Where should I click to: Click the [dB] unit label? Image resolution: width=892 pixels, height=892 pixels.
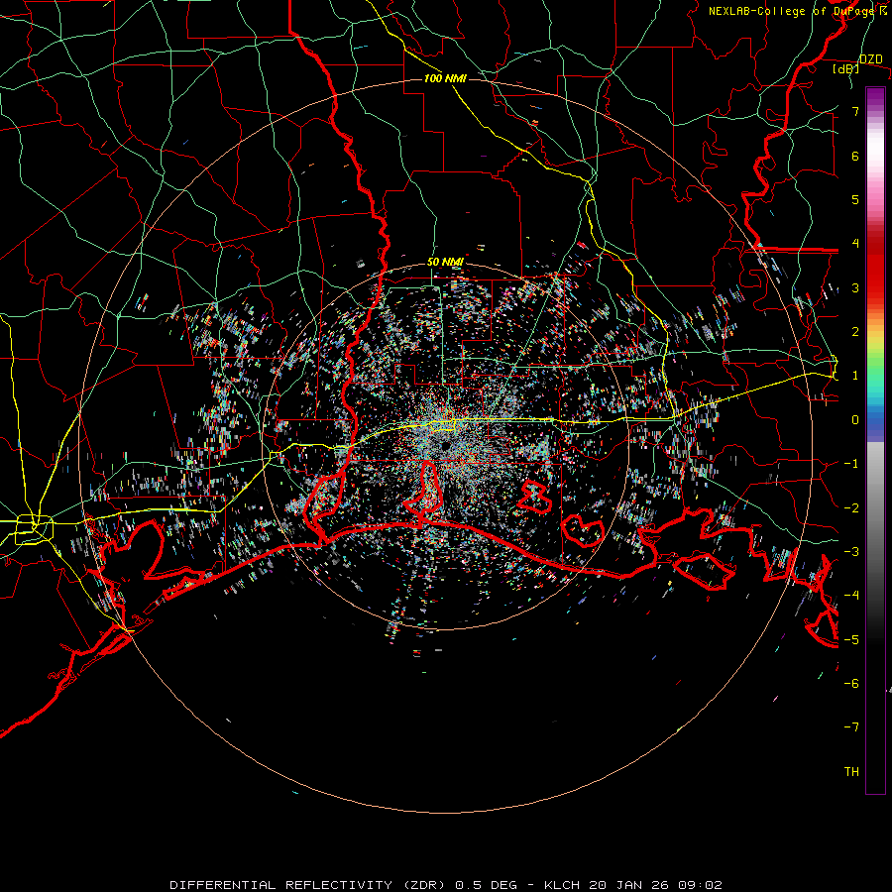point(846,68)
